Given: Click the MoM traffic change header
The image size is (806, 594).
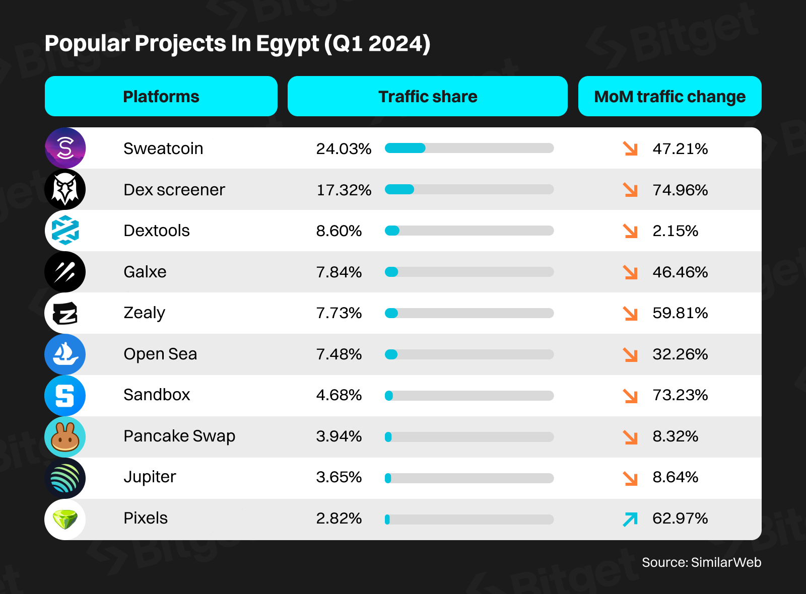Looking at the screenshot, I should tap(669, 96).
